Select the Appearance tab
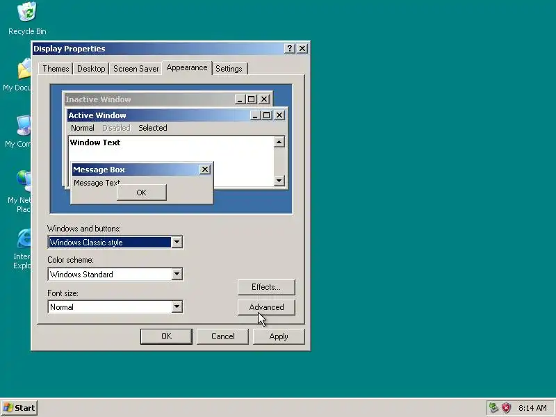The height and width of the screenshot is (417, 556). coord(187,67)
